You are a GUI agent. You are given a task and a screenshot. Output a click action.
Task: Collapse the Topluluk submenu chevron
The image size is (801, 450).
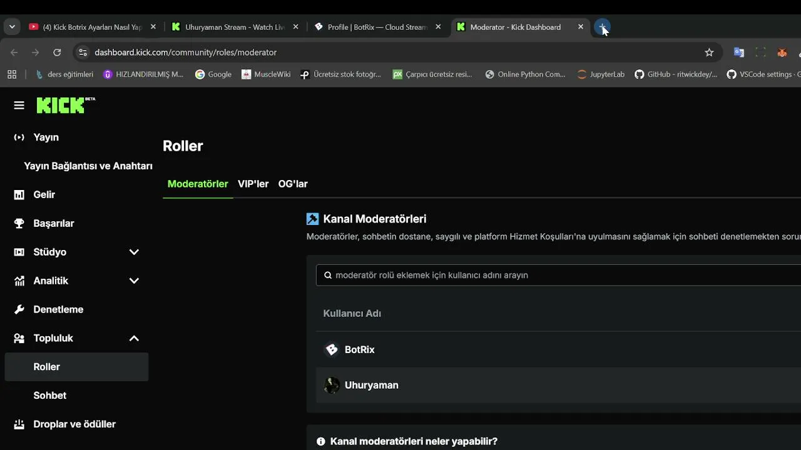click(134, 339)
